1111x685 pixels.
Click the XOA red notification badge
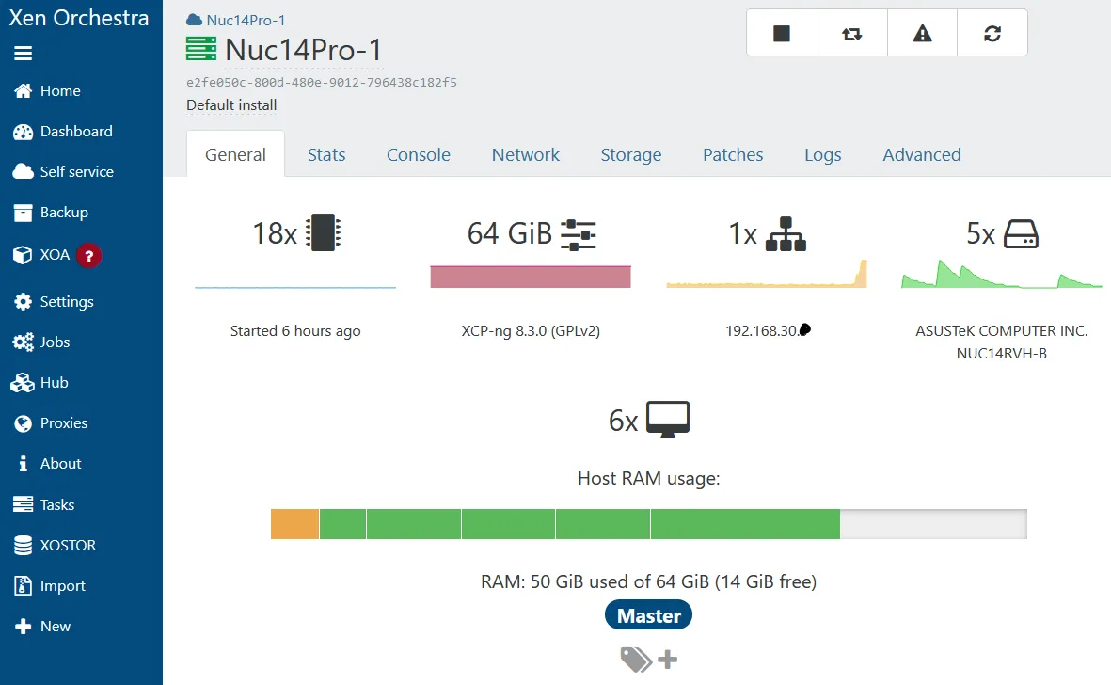click(x=89, y=255)
